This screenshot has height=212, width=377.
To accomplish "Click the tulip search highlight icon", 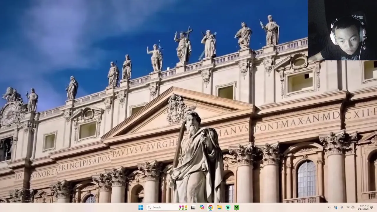I will pos(183,207).
